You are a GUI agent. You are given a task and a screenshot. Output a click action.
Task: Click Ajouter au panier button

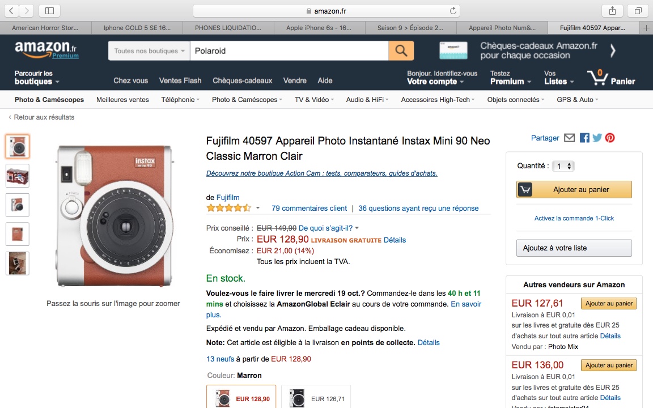(574, 190)
